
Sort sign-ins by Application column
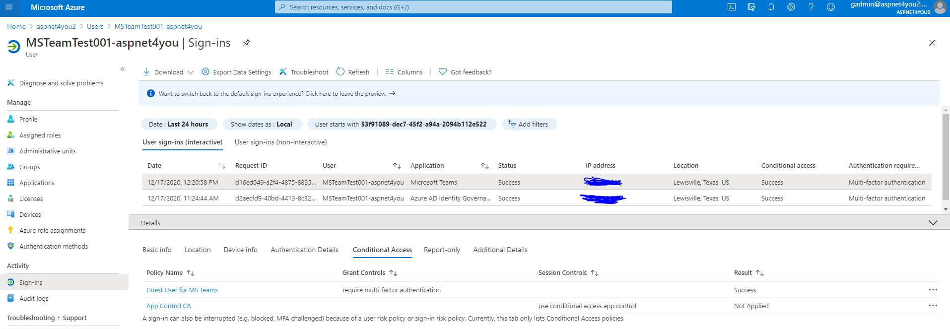tap(485, 165)
